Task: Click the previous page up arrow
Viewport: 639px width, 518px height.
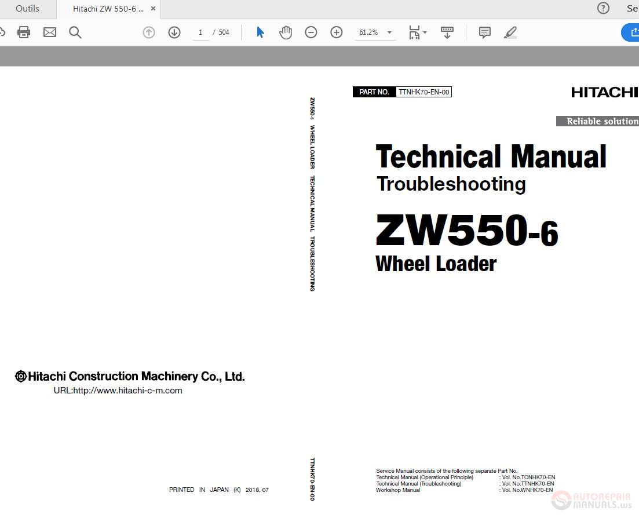Action: tap(148, 32)
